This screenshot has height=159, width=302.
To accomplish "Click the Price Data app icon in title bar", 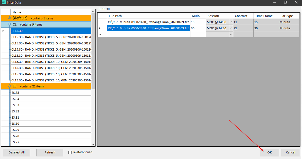I will point(4,3).
